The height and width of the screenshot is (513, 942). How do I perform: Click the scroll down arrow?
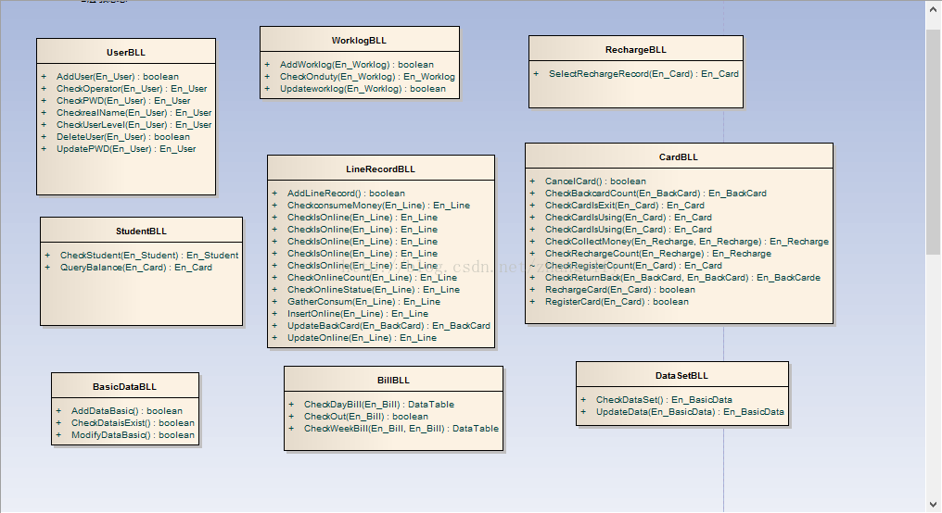pos(934,505)
